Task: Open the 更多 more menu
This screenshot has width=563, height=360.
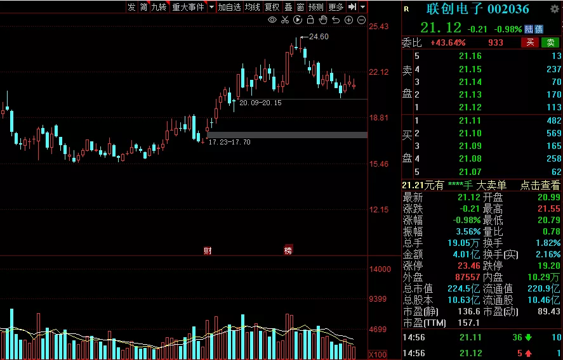Action: pos(336,7)
